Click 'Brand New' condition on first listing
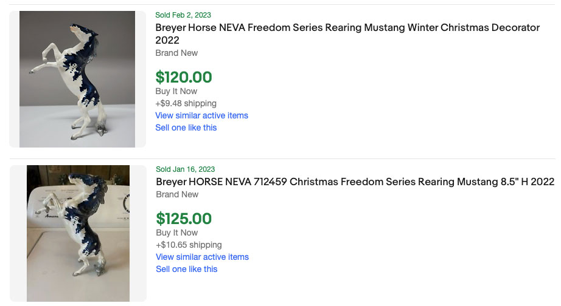 176,53
